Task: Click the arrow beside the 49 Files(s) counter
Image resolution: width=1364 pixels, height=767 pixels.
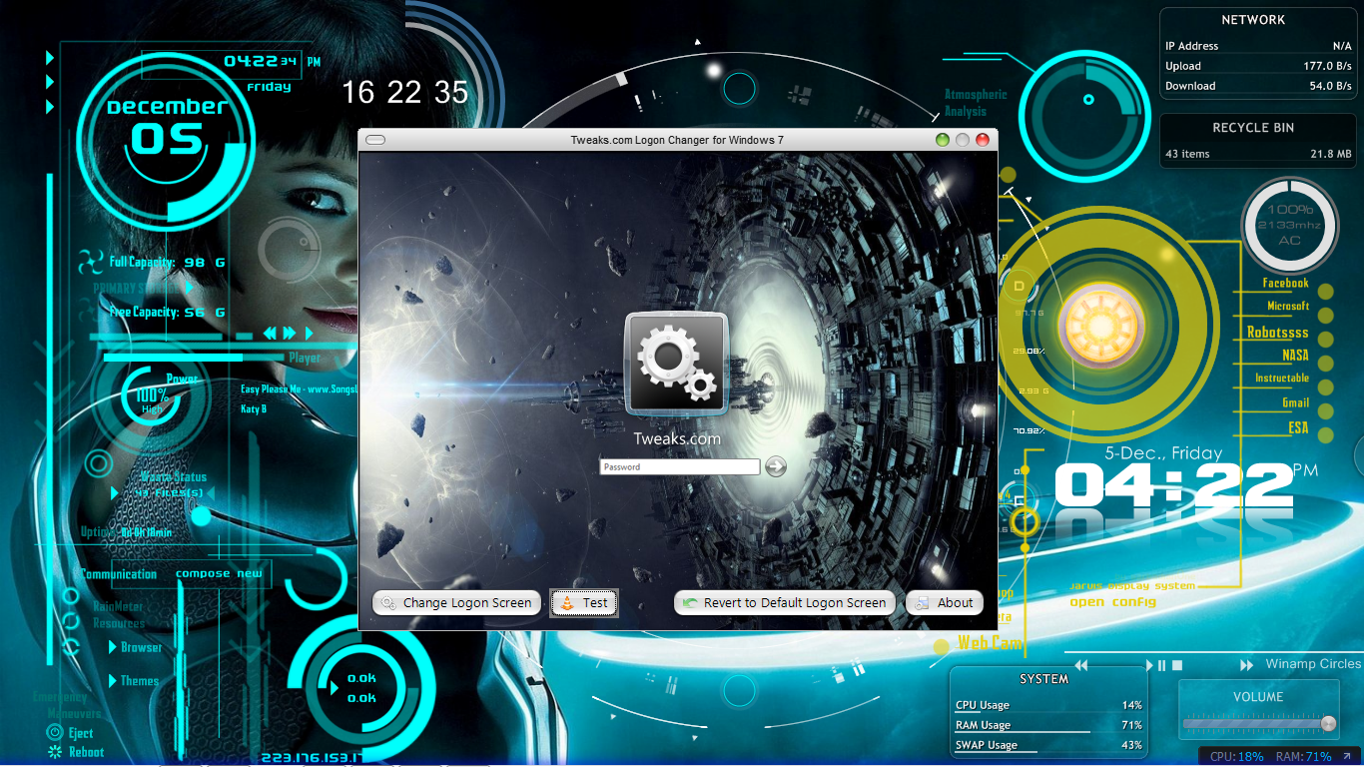Action: 113,490
